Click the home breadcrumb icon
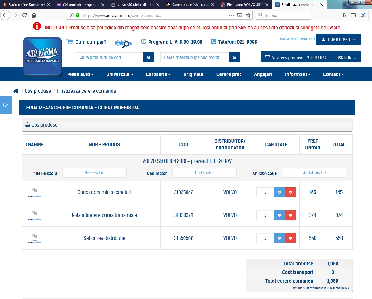 (x=16, y=91)
